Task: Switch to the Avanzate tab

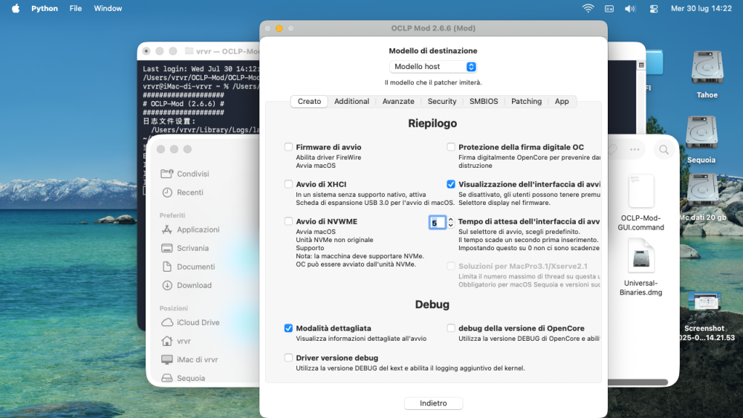Action: tap(398, 101)
